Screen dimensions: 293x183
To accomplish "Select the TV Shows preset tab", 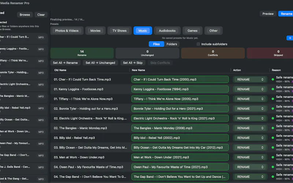I will 119,31.
